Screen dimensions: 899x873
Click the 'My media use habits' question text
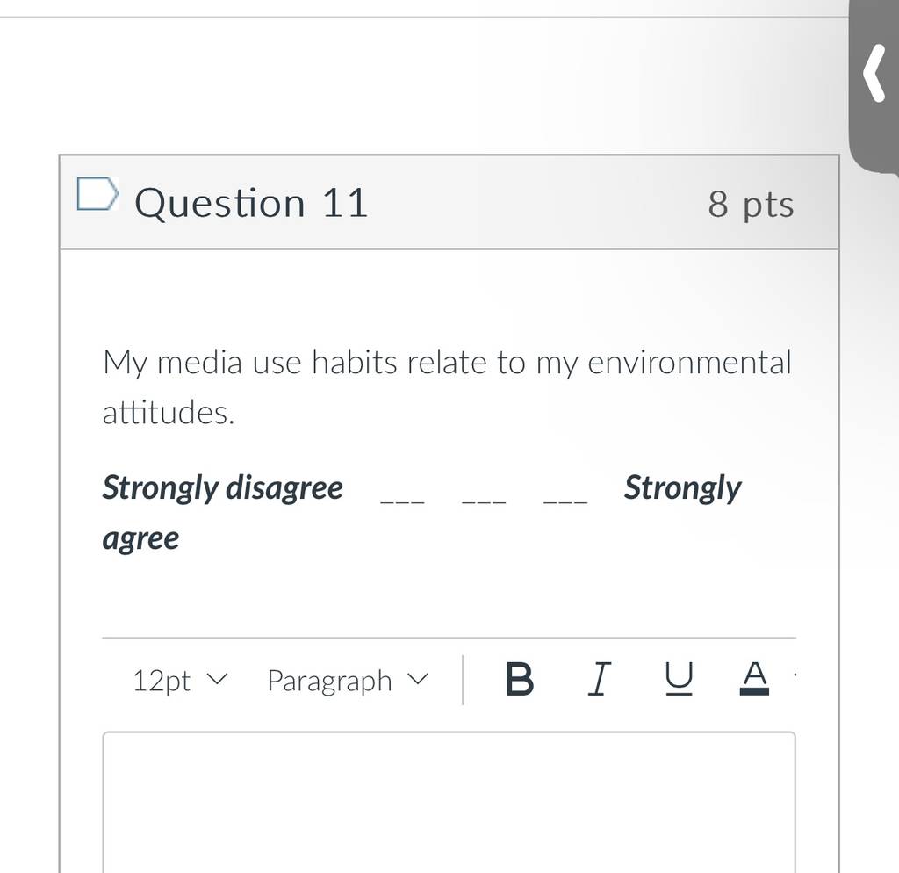[x=447, y=387]
